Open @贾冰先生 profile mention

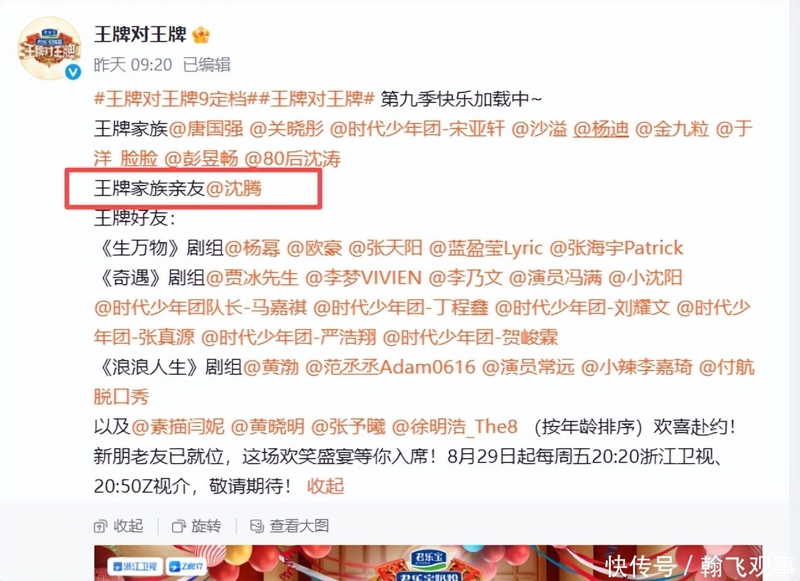(x=252, y=278)
